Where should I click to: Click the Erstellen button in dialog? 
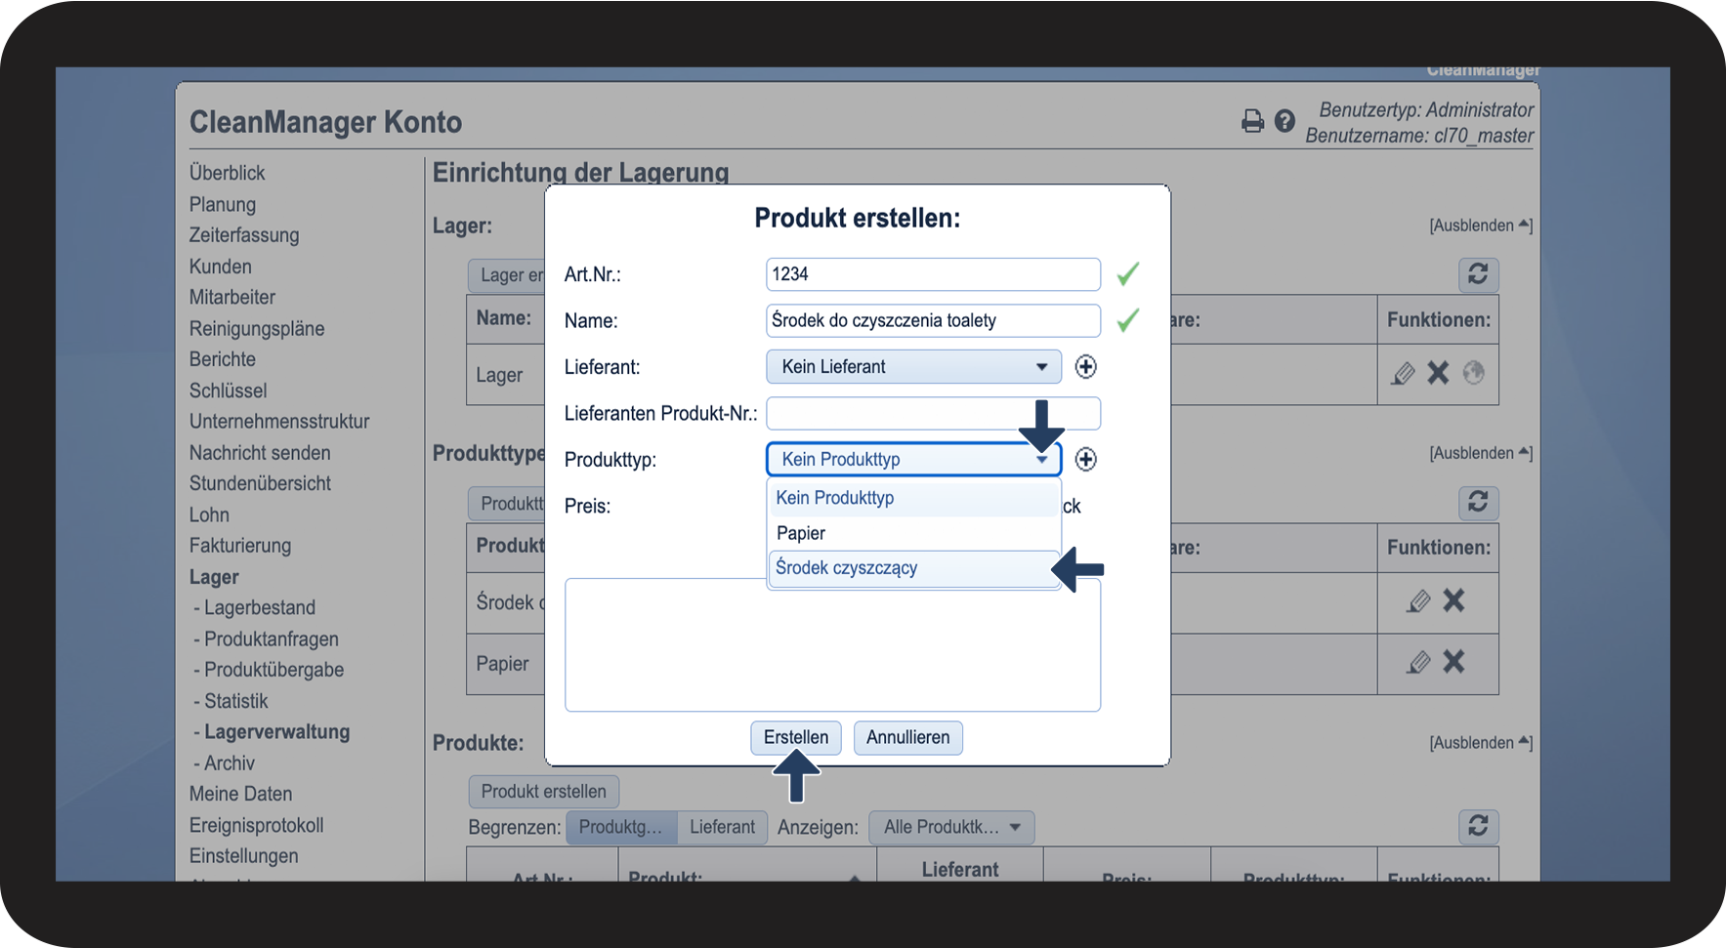pos(796,738)
